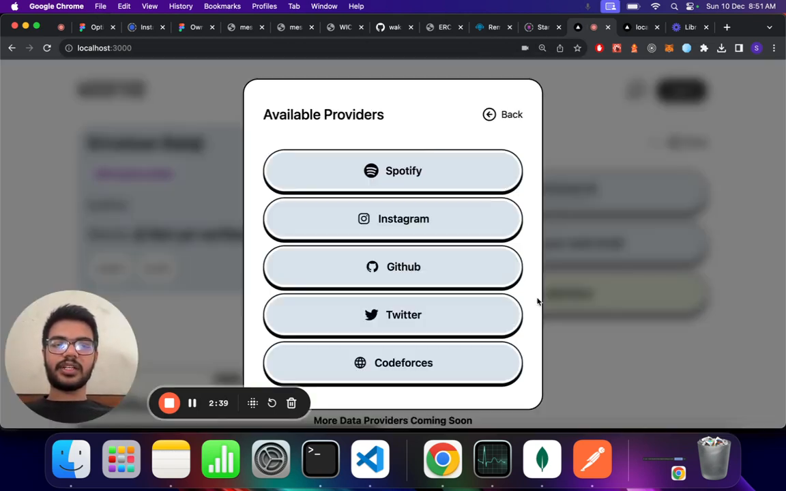Open Spotlight search in the menu bar
This screenshot has height=491, width=786.
(x=674, y=7)
